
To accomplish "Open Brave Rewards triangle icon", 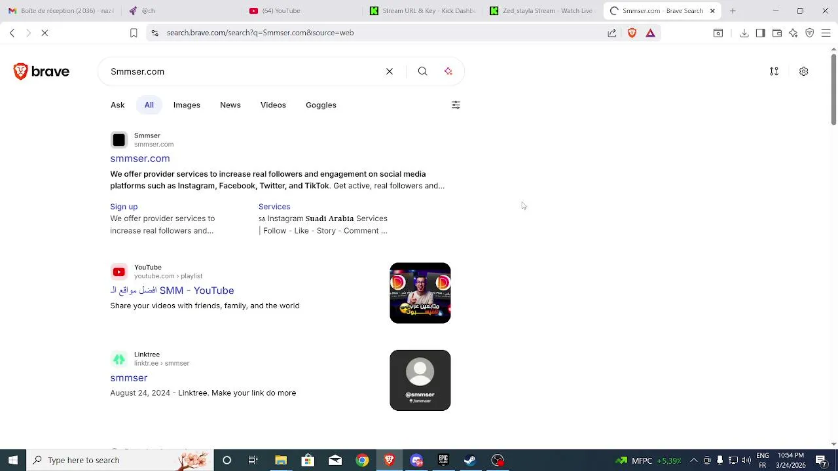I will (650, 33).
